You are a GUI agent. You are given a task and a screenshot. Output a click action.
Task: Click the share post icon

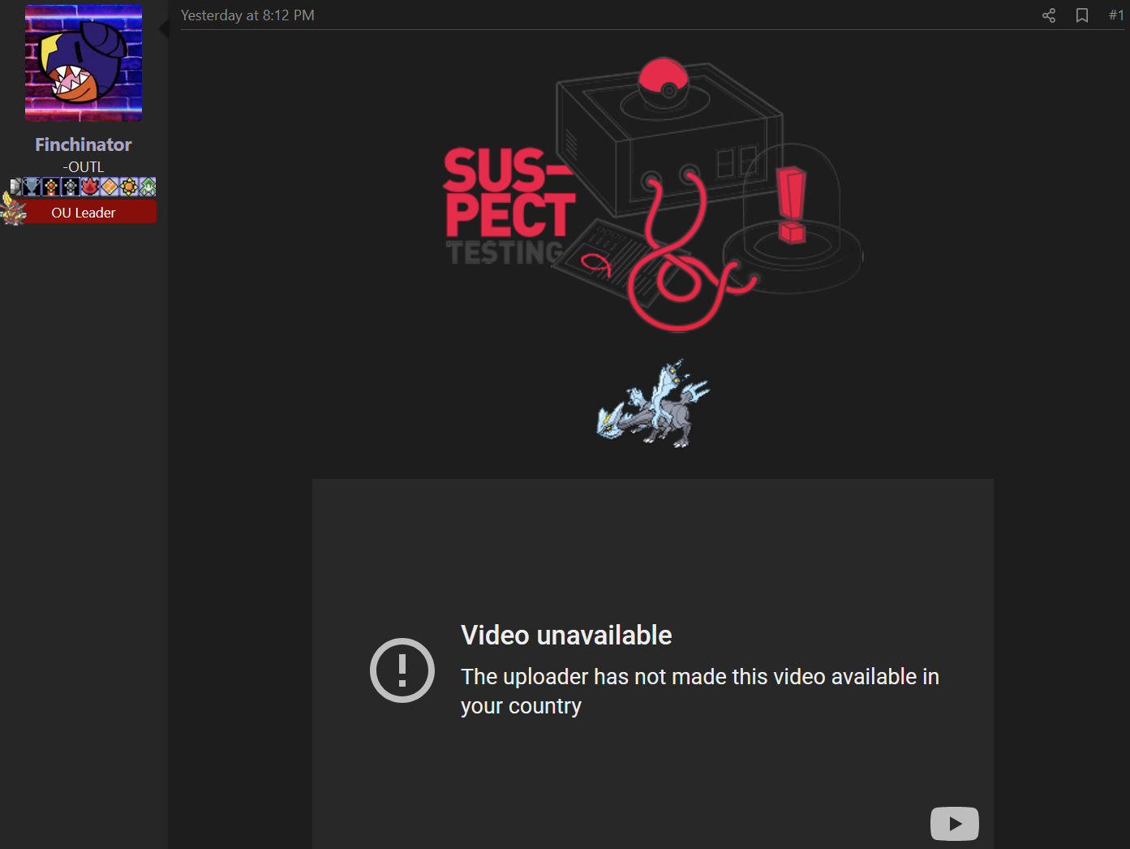[x=1049, y=15]
